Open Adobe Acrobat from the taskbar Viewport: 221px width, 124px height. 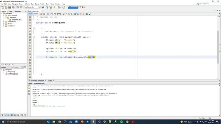tap(133, 122)
